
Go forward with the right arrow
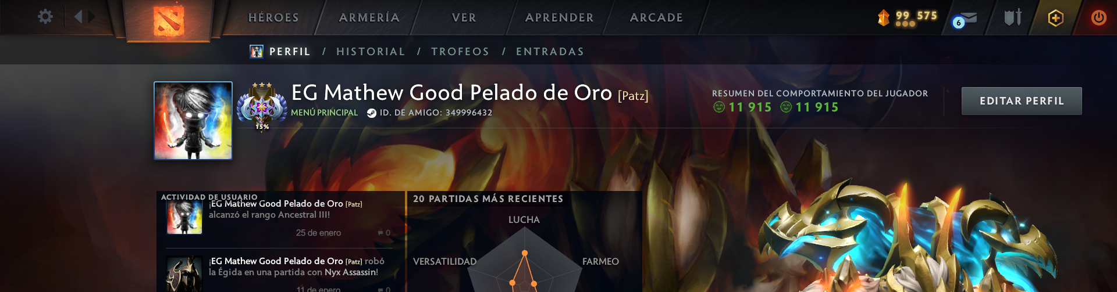point(92,17)
